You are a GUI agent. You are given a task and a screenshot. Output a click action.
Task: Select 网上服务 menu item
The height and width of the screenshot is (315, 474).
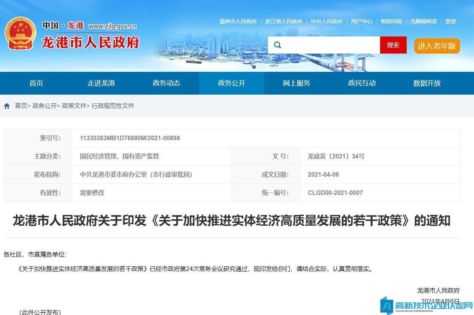coord(297,83)
